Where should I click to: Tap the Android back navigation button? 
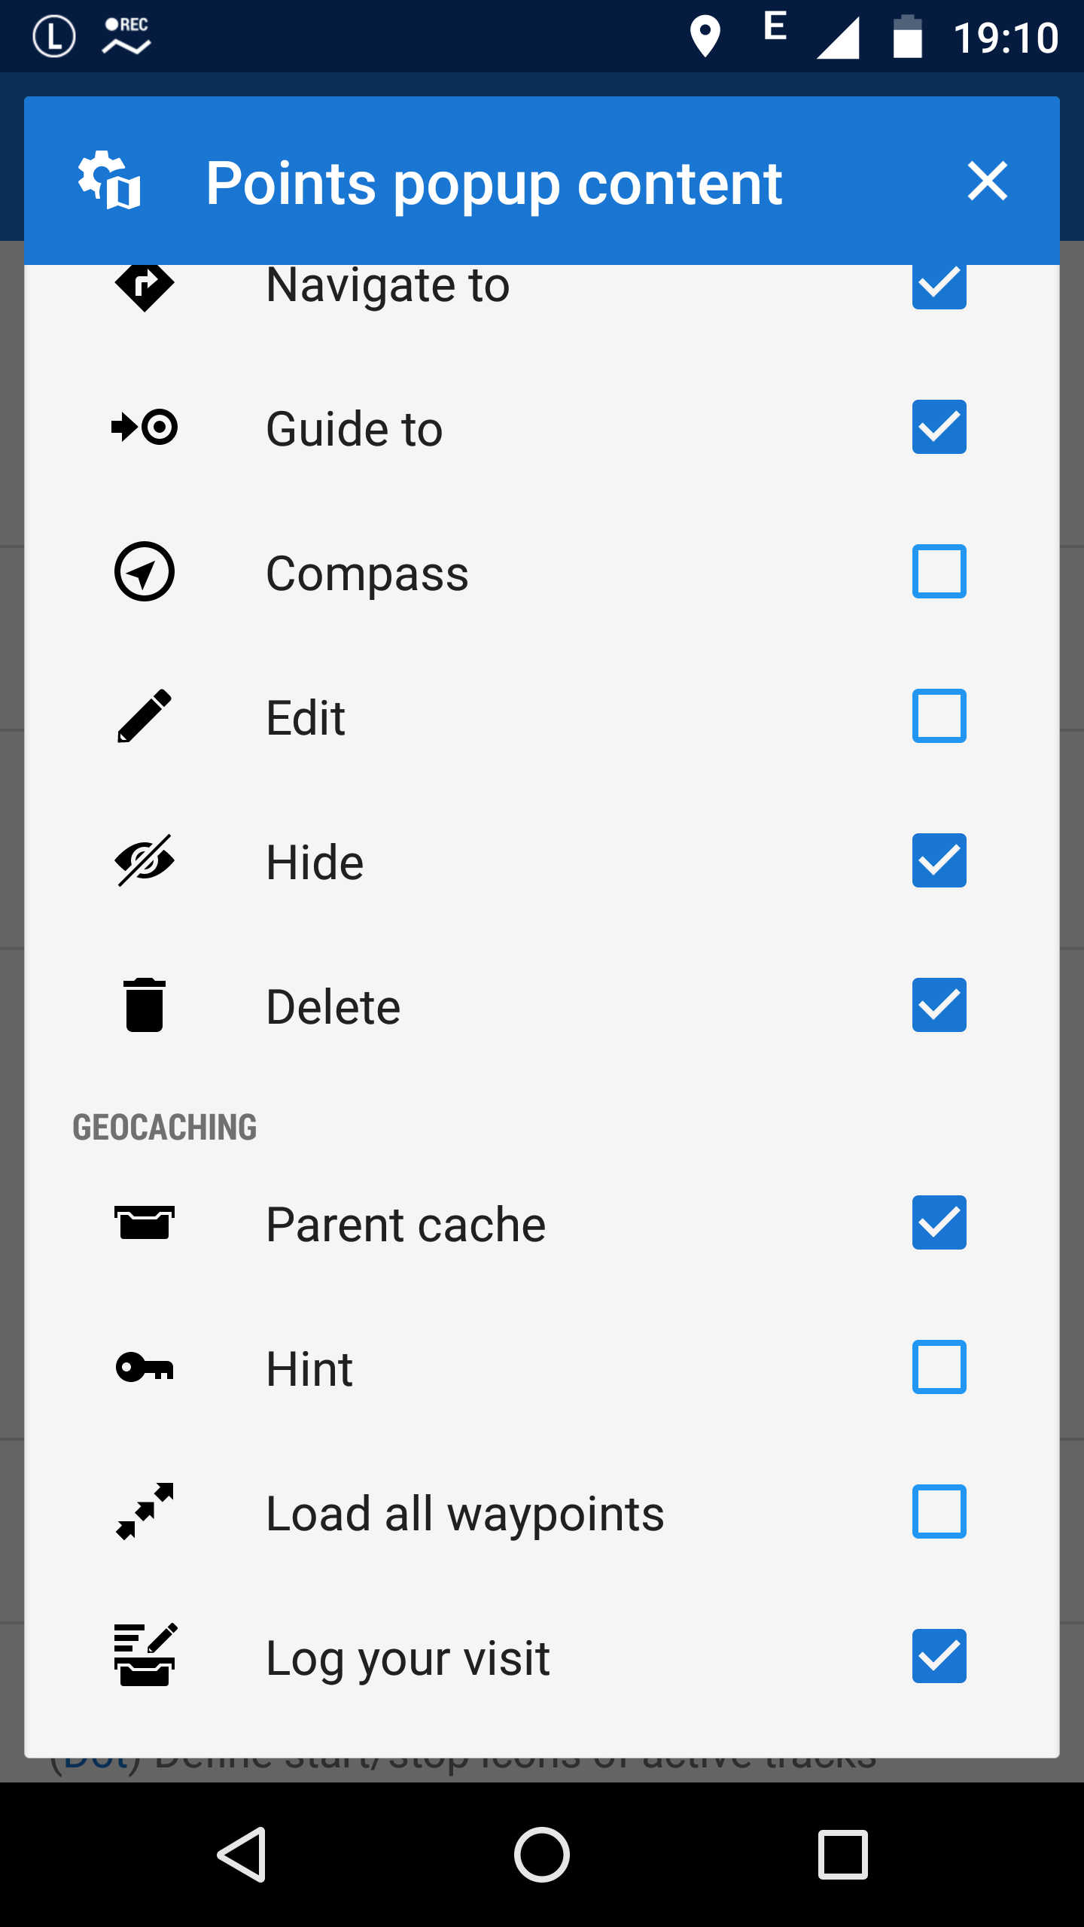click(242, 1855)
